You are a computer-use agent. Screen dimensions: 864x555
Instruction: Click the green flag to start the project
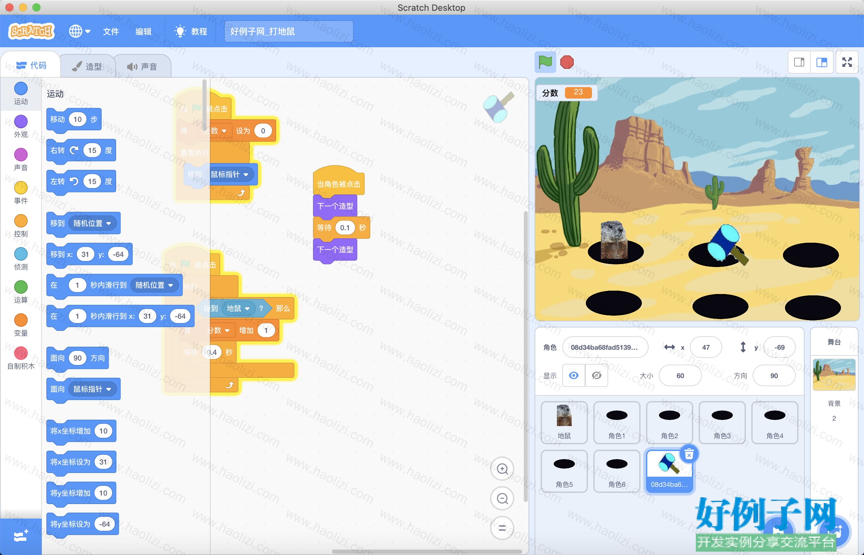545,62
